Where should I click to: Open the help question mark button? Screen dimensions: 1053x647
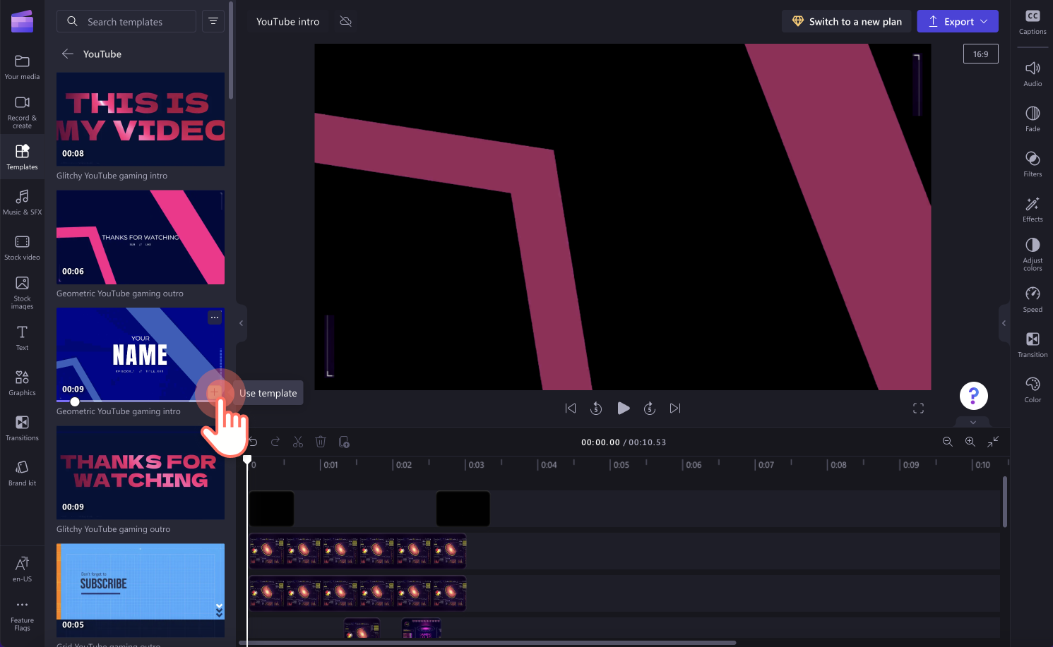pos(973,396)
